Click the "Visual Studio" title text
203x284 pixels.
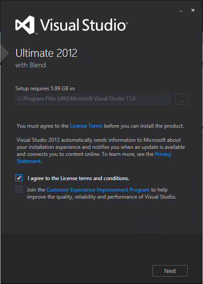[x=83, y=25]
